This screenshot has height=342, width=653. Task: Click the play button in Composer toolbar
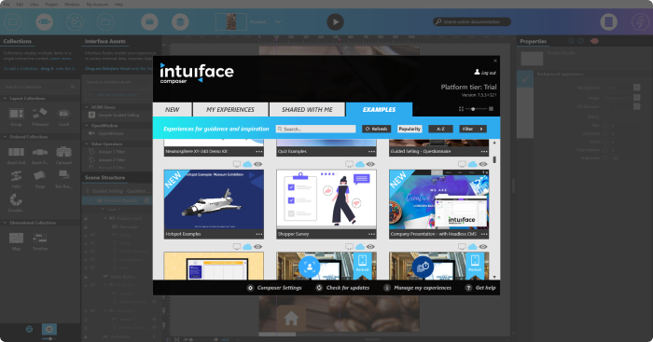pos(335,21)
